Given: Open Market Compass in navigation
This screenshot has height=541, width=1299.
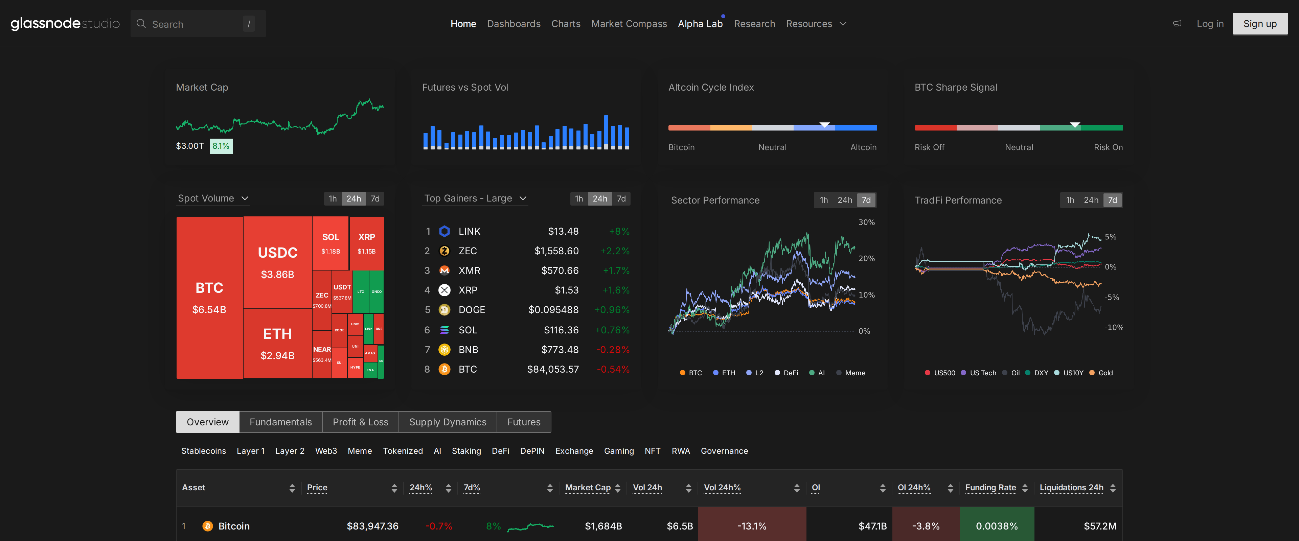Looking at the screenshot, I should click(629, 24).
